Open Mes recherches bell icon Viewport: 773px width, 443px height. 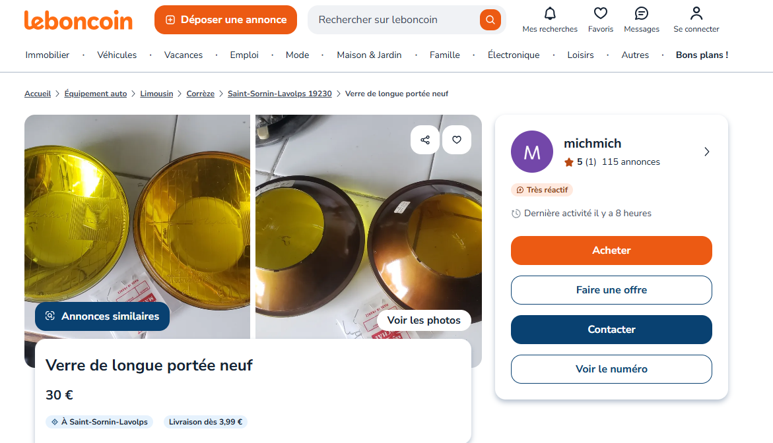(x=550, y=14)
